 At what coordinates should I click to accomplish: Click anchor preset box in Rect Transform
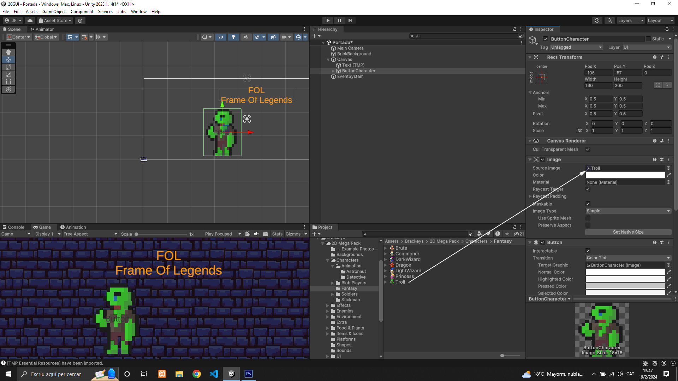pyautogui.click(x=542, y=77)
